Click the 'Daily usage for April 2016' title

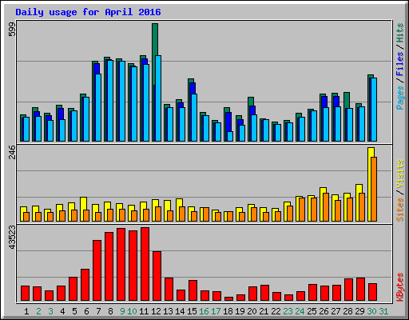[x=88, y=12]
